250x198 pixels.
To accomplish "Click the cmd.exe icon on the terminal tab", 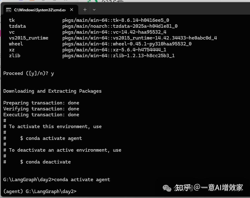I will click(x=8, y=9).
